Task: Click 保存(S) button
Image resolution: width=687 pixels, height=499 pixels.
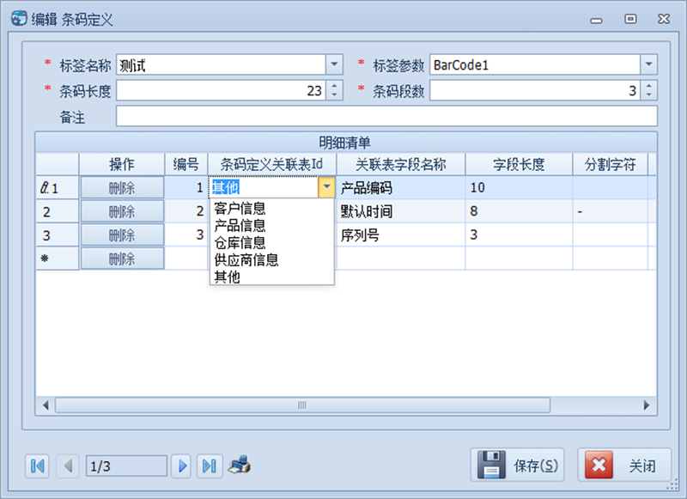Action: coord(518,466)
